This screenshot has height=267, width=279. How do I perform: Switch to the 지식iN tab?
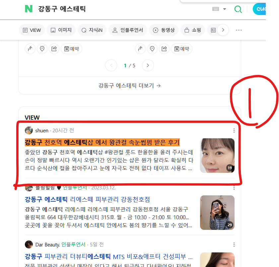coord(92,30)
